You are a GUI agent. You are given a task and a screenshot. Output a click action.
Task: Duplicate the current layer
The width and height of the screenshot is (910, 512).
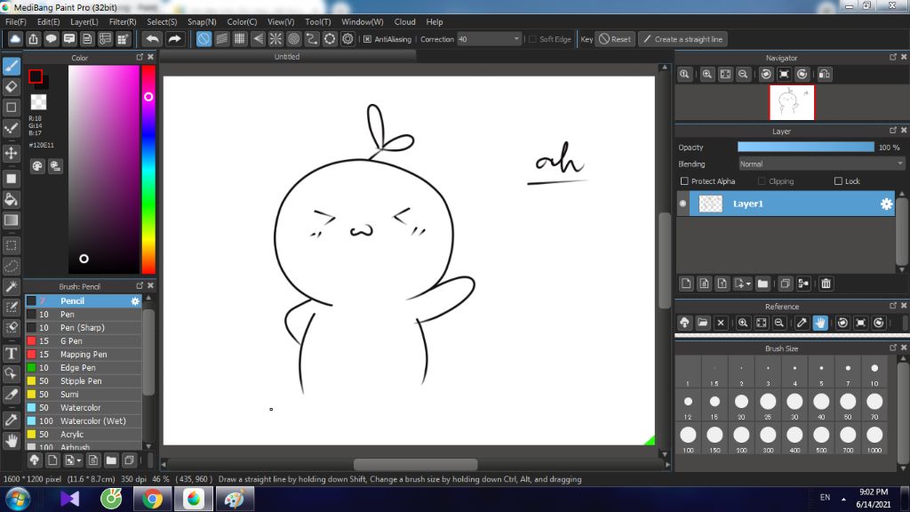point(786,284)
